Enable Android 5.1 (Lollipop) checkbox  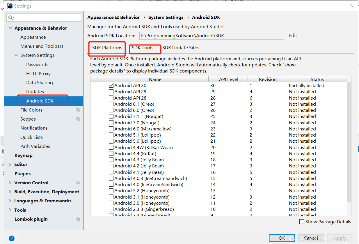[111, 135]
